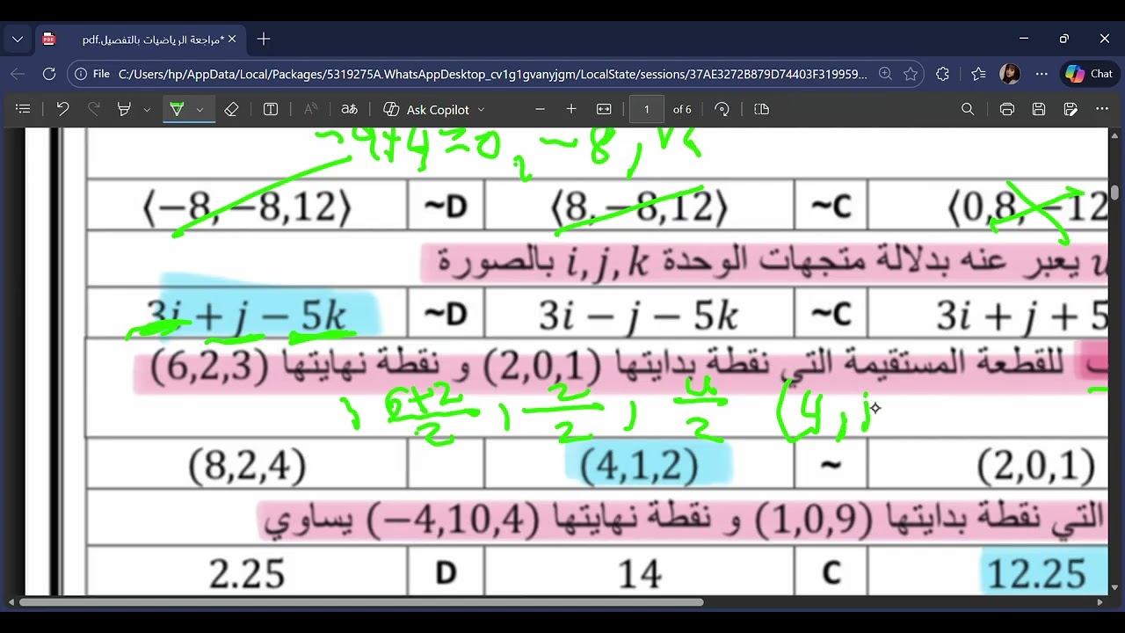Refresh the current page
Viewport: 1125px width, 633px height.
tap(49, 74)
